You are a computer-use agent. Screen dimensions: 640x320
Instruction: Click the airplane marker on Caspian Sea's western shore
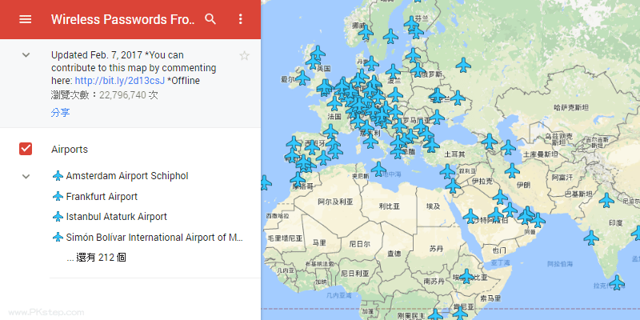[508, 147]
